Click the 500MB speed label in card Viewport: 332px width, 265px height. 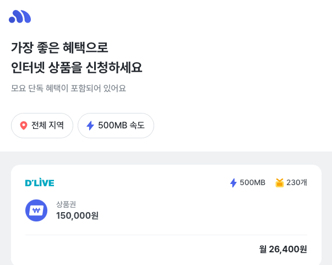[x=252, y=182]
